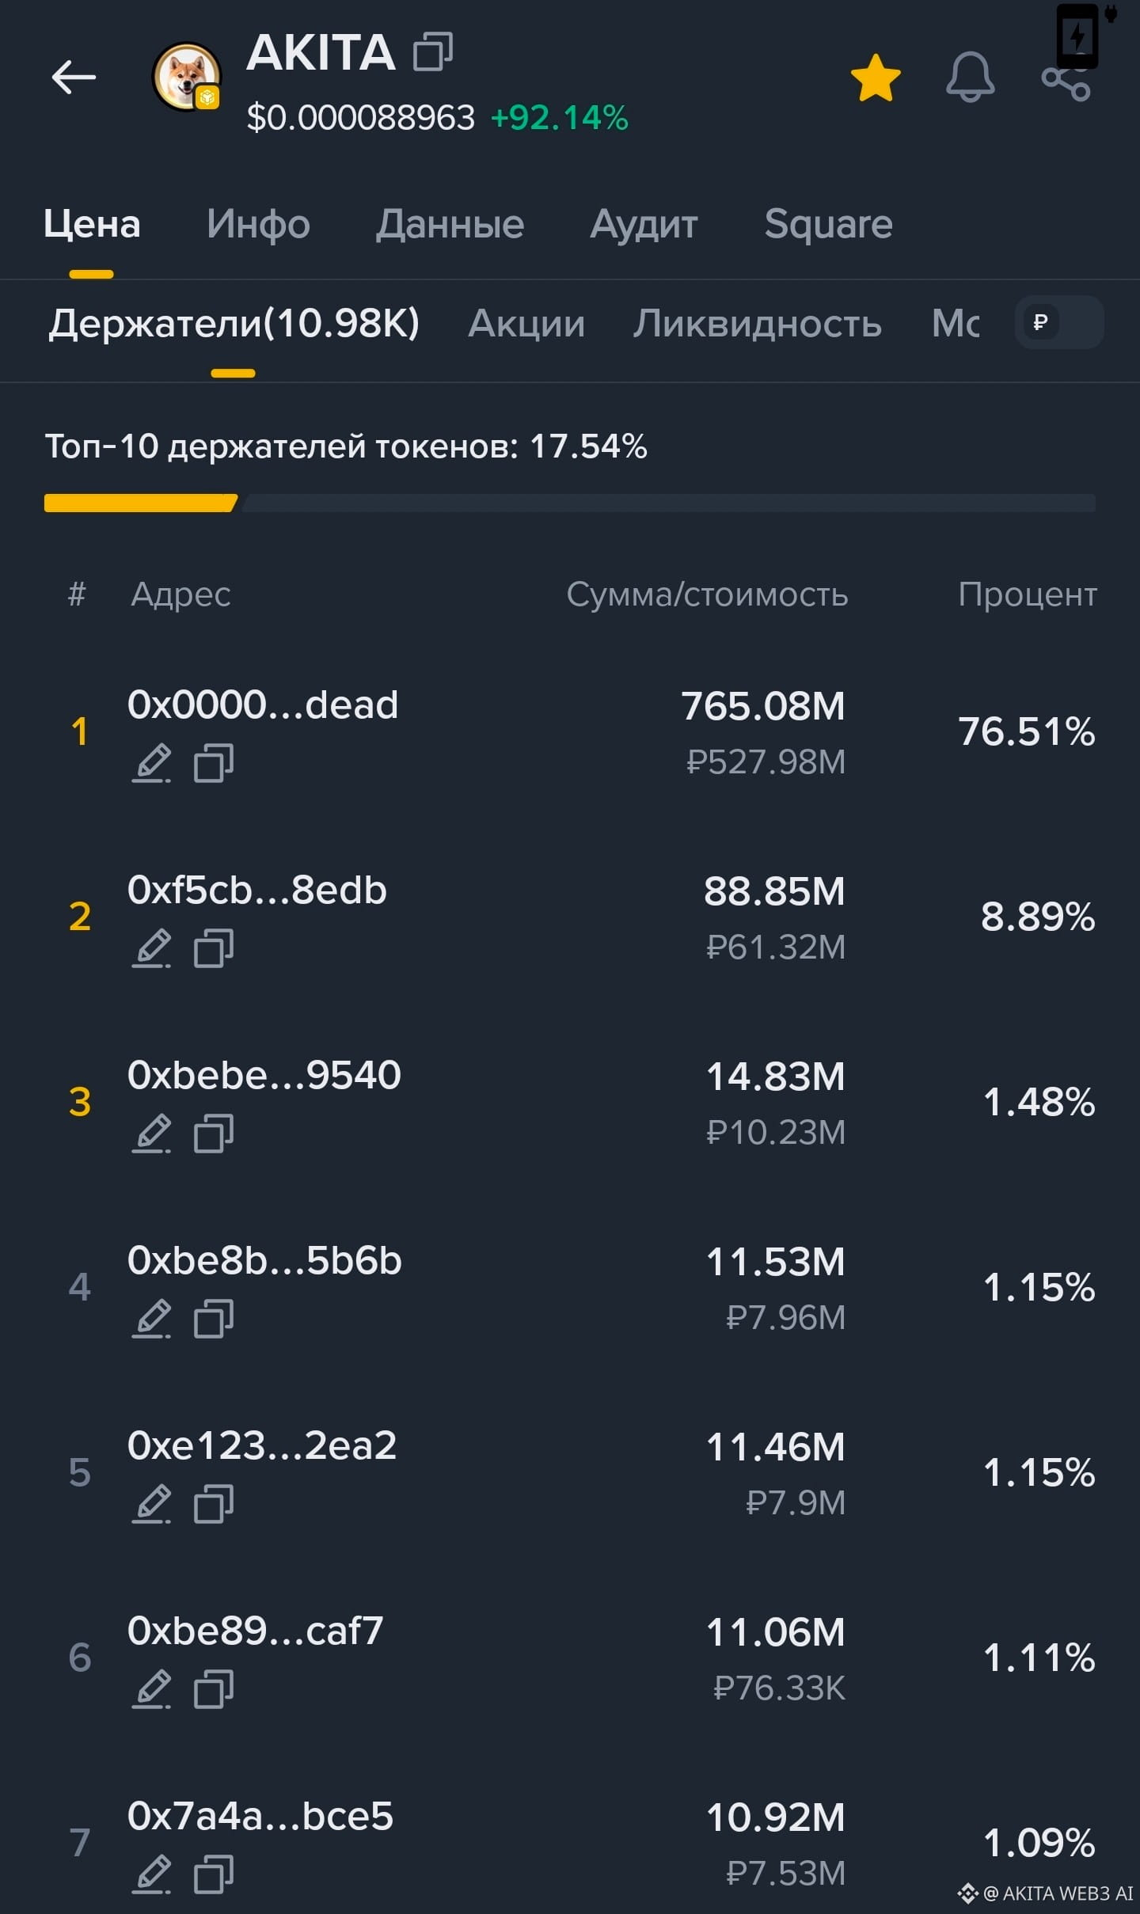The width and height of the screenshot is (1140, 1914).
Task: Go back using the arrow icon
Action: click(74, 78)
